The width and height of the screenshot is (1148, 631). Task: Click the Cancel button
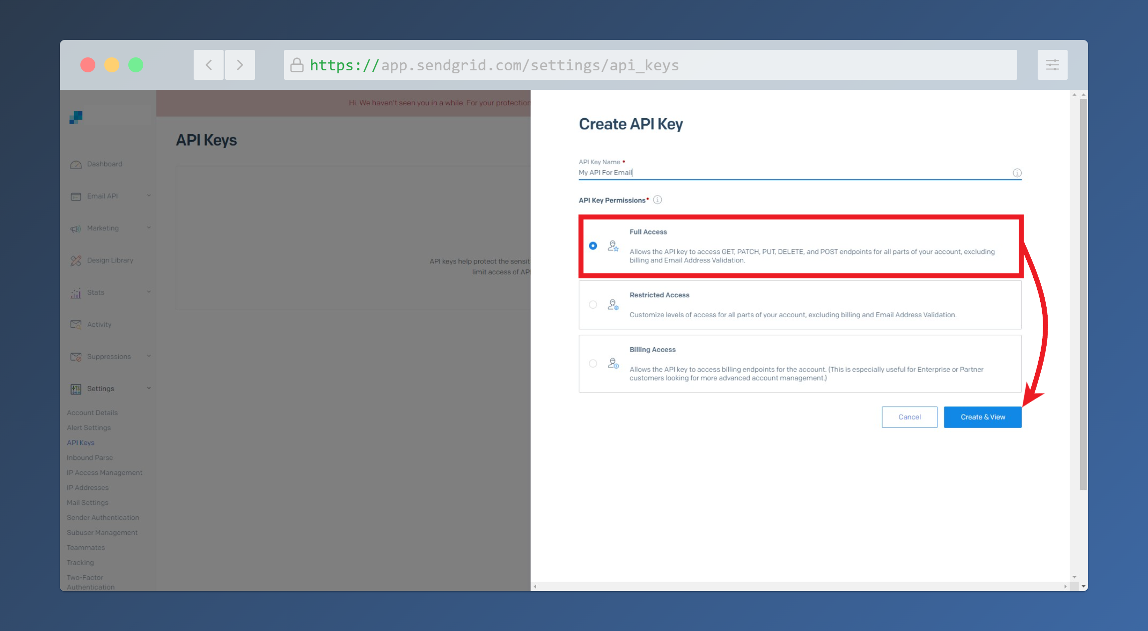tap(909, 417)
